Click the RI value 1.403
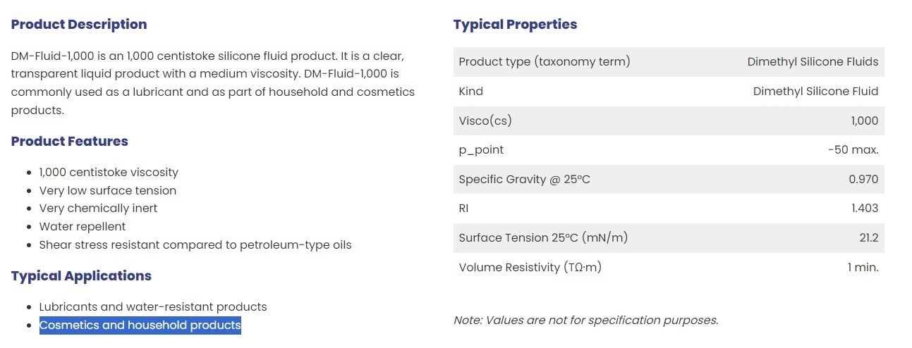The width and height of the screenshot is (912, 348). (865, 209)
